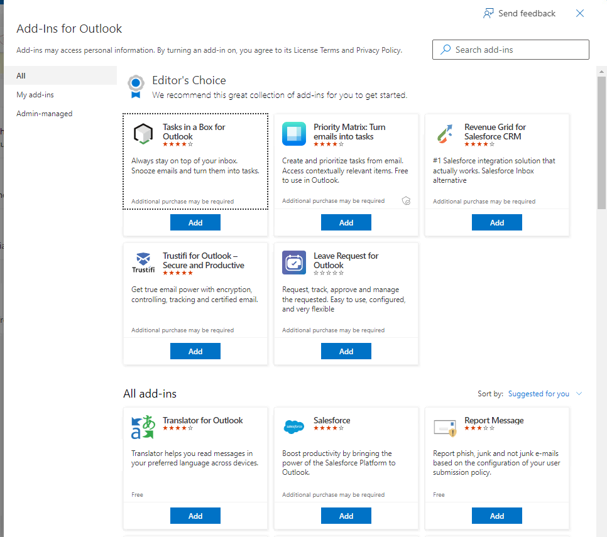Switch to Admin-managed add-ins

pos(44,114)
